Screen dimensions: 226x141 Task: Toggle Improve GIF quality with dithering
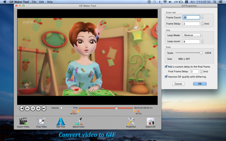[x=166, y=76]
